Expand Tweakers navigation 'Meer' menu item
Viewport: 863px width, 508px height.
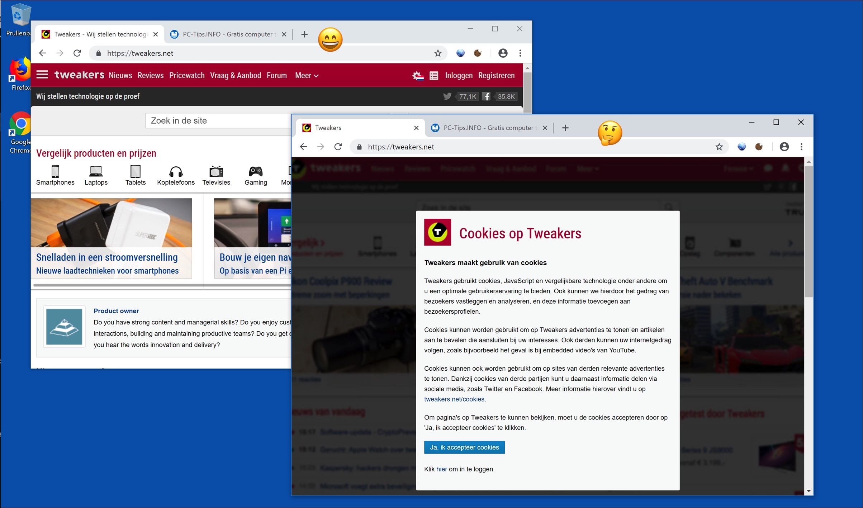tap(307, 75)
